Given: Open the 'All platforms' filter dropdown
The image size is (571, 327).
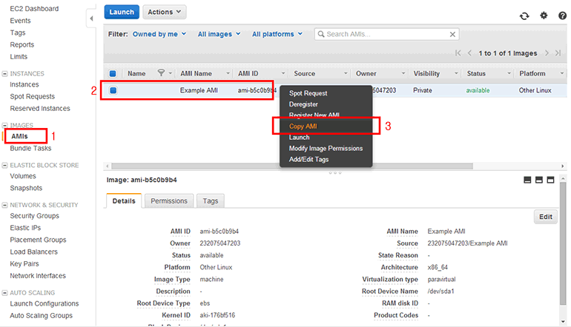Looking at the screenshot, I should 277,34.
